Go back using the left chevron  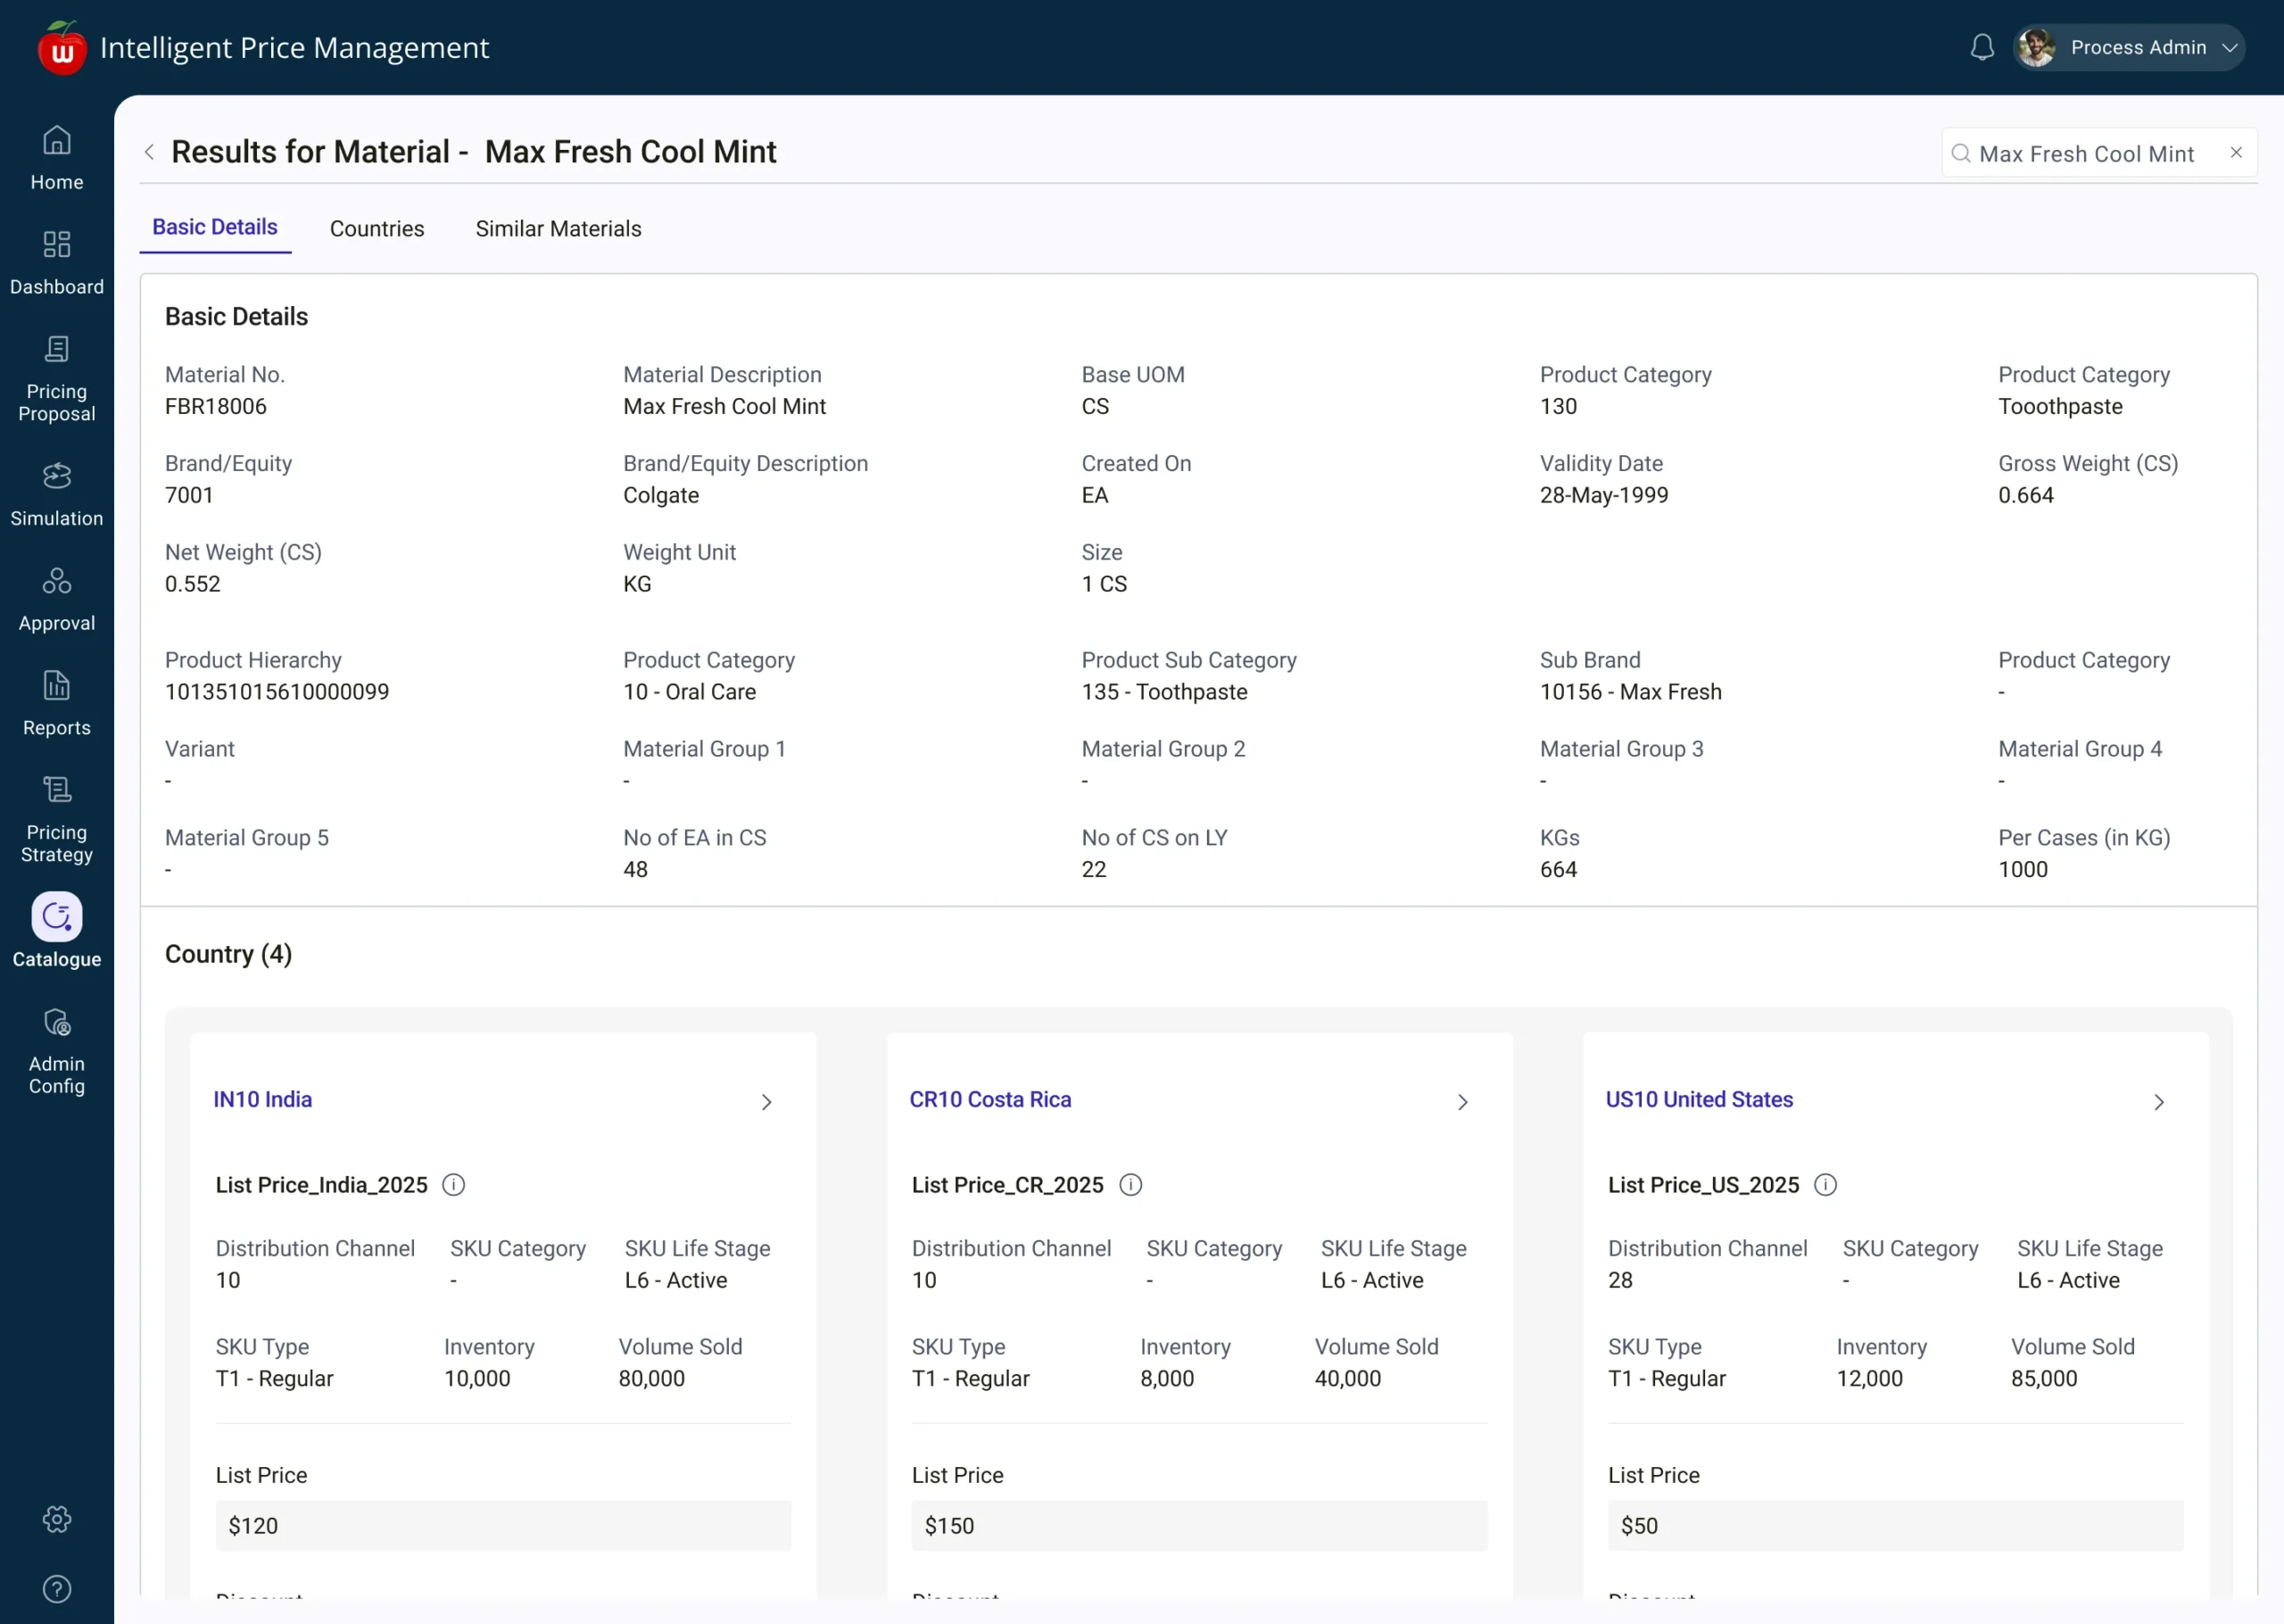[149, 152]
